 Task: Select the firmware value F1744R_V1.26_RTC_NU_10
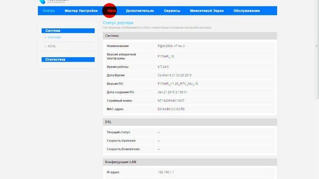(177, 84)
